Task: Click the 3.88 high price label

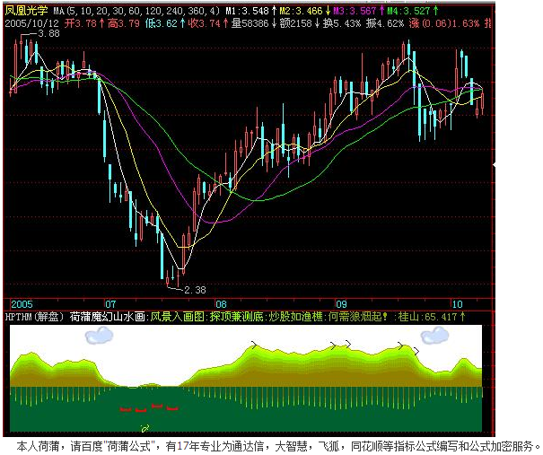Action: click(x=49, y=33)
